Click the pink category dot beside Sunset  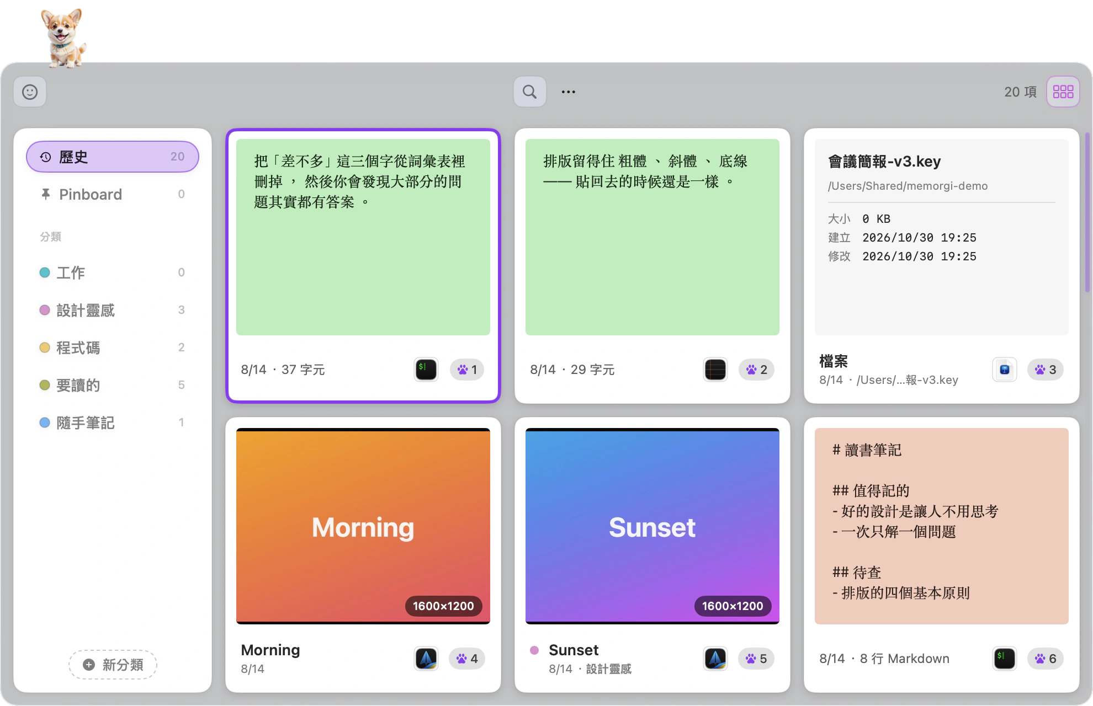click(x=534, y=650)
